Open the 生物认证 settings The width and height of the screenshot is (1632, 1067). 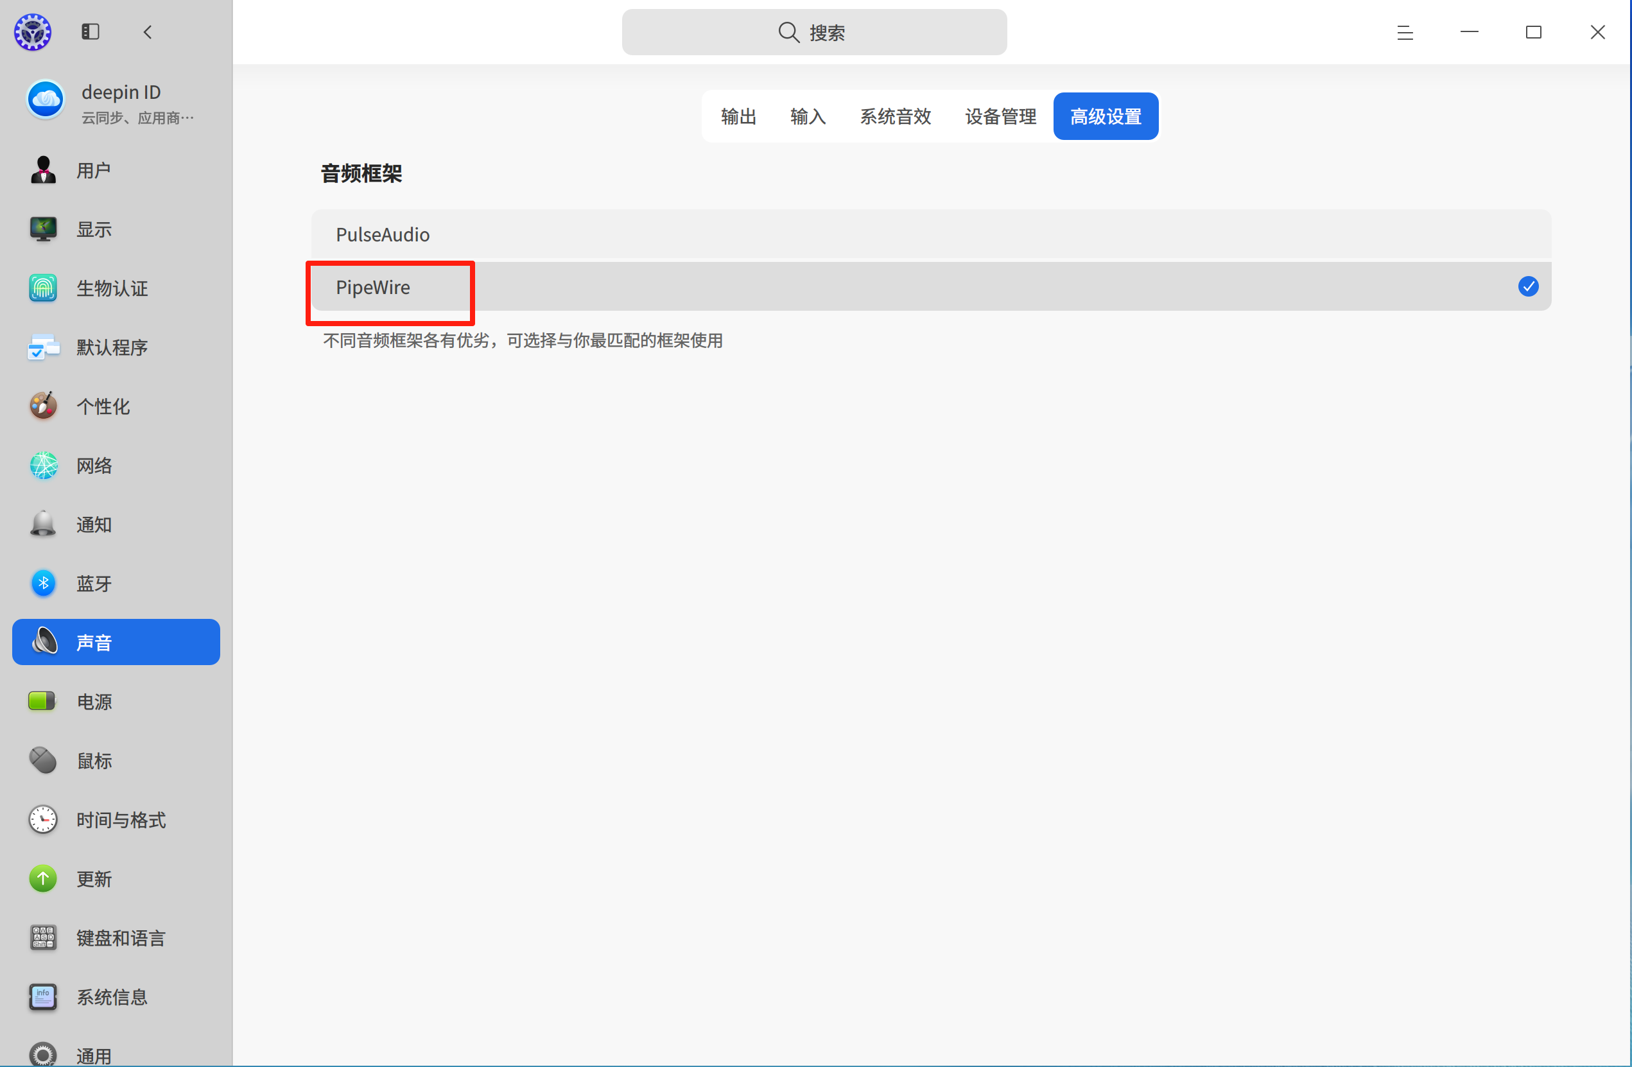click(116, 288)
